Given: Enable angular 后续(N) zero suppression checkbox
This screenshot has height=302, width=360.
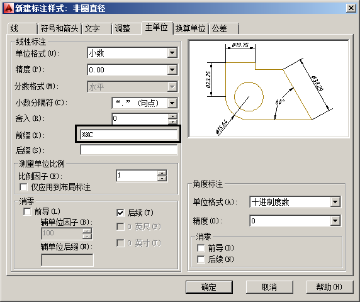Looking at the screenshot, I should coord(201,259).
